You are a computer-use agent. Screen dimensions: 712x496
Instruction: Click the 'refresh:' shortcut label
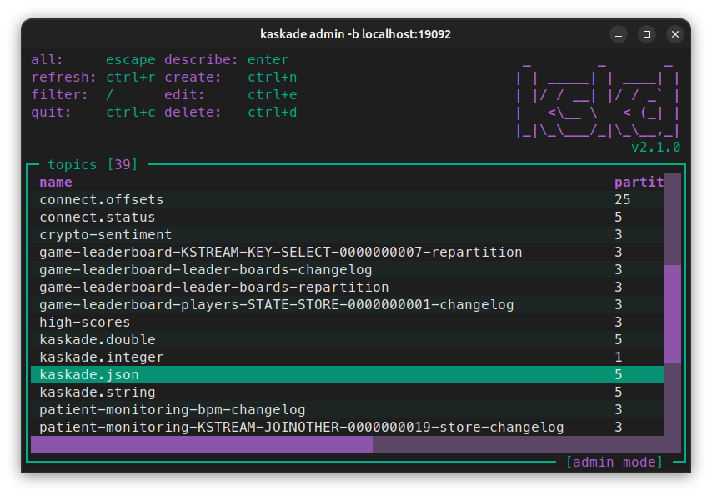coord(63,78)
